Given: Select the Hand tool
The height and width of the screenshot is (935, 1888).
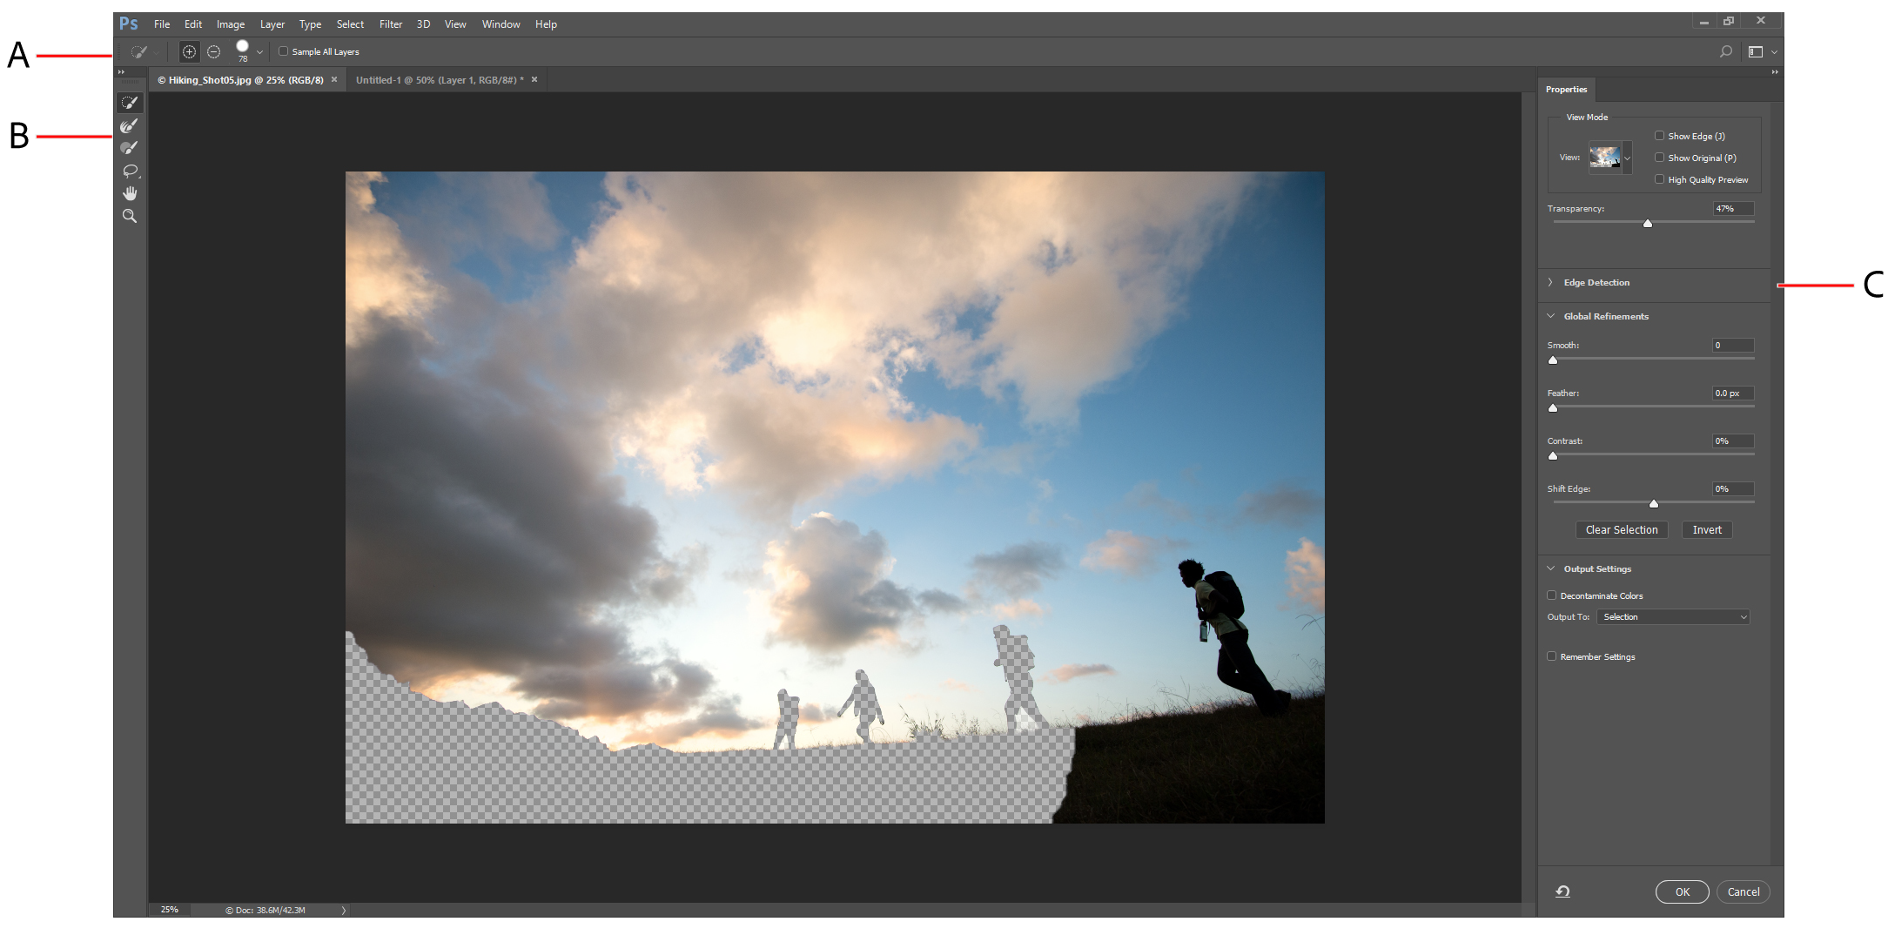Looking at the screenshot, I should click(130, 193).
